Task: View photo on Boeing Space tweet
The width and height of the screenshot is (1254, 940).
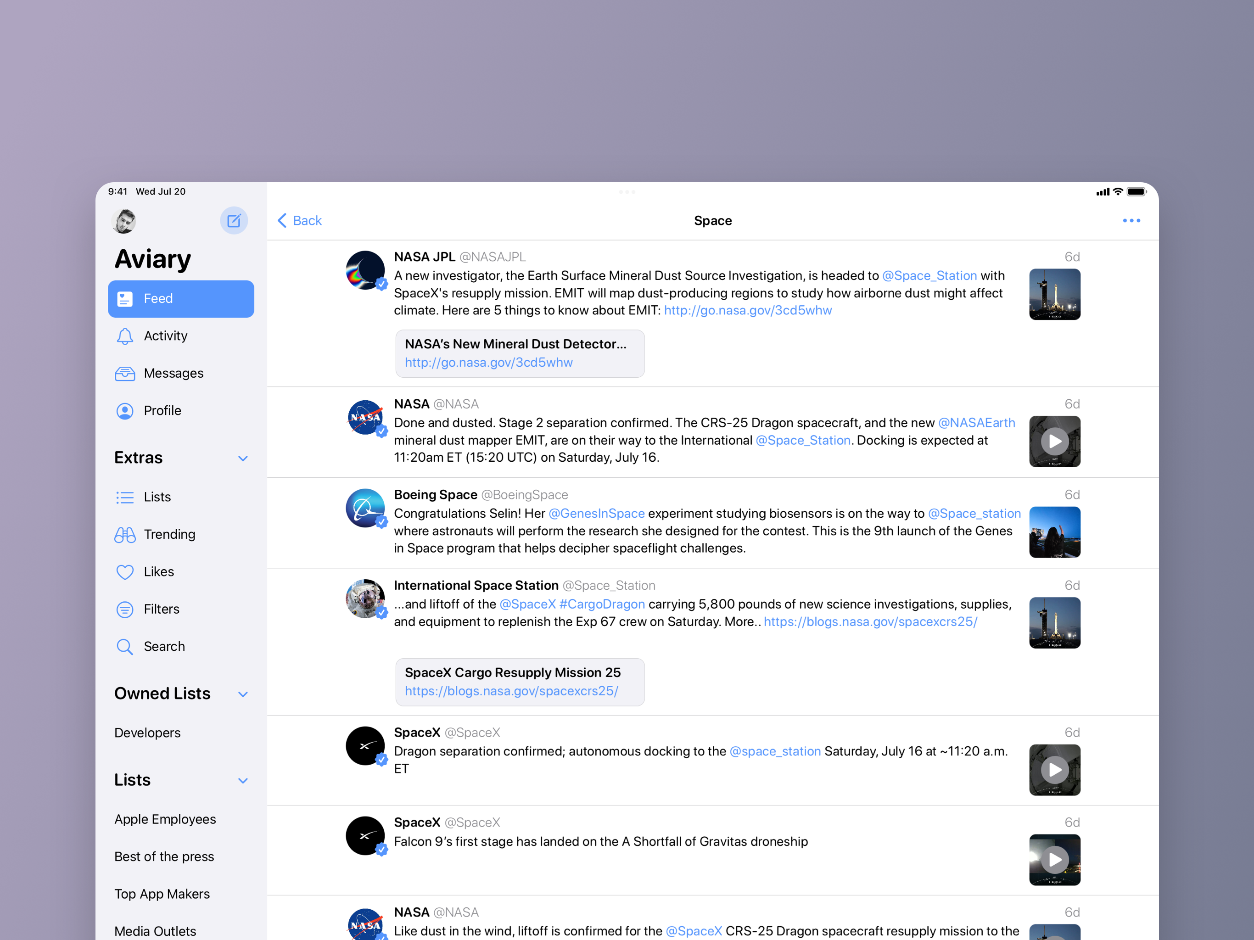Action: pos(1054,532)
